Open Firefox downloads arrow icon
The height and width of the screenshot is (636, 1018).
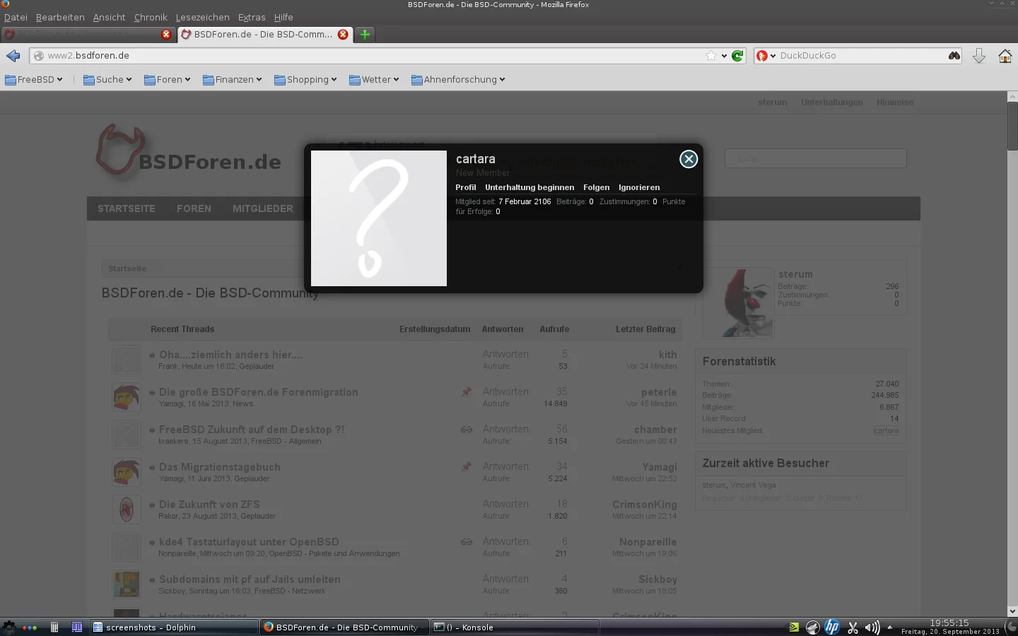pos(979,56)
